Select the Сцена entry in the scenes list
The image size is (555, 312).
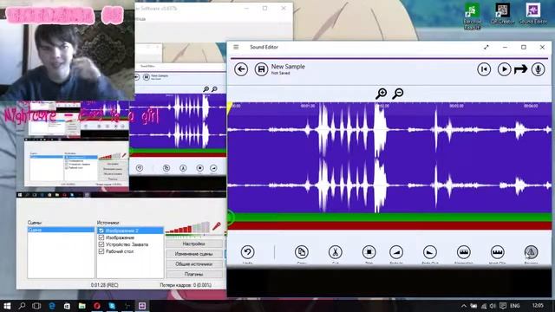[61, 230]
